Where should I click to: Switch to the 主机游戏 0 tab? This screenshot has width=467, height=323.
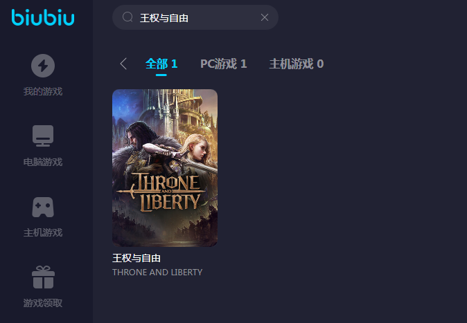point(297,64)
